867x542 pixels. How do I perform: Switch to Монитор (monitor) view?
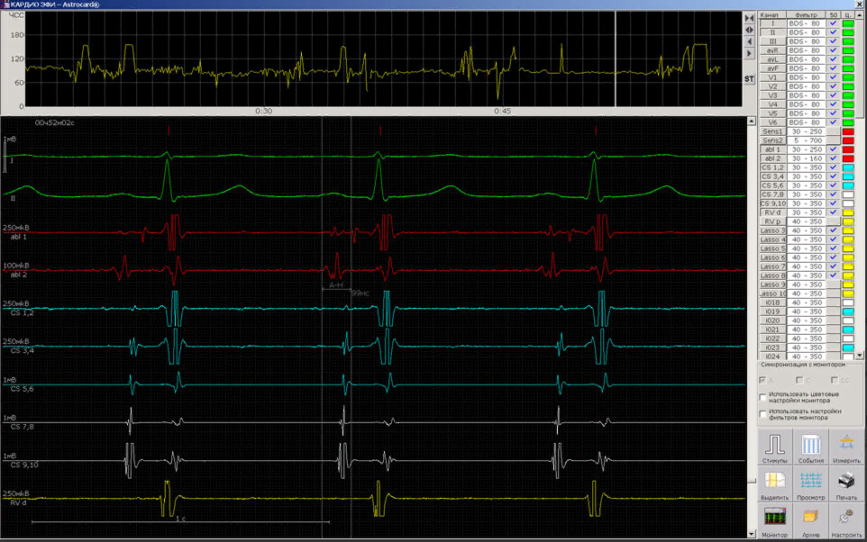[775, 521]
